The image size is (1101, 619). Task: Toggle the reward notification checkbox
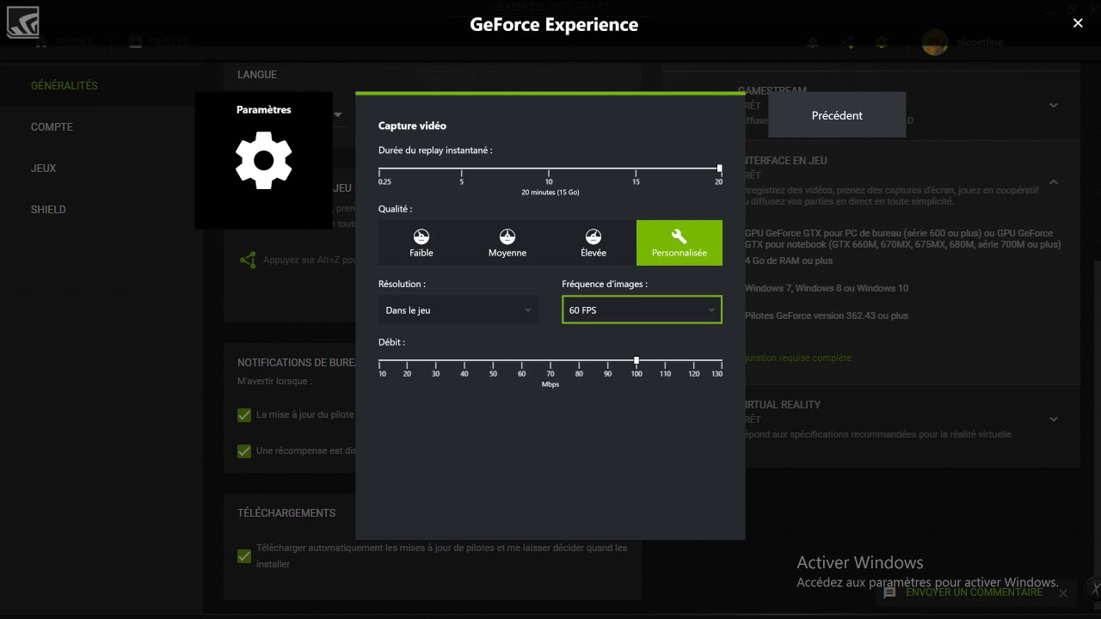point(244,451)
